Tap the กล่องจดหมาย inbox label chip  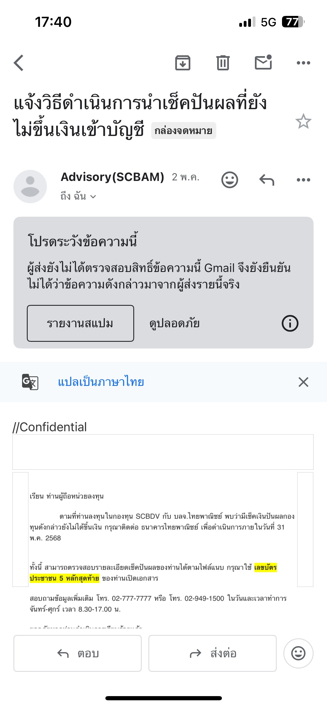[x=184, y=131]
